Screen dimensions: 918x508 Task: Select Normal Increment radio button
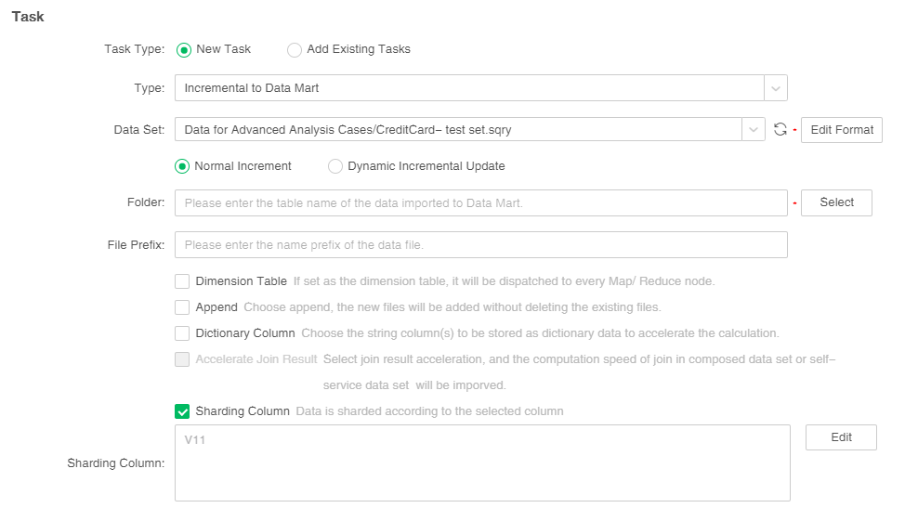coord(183,167)
